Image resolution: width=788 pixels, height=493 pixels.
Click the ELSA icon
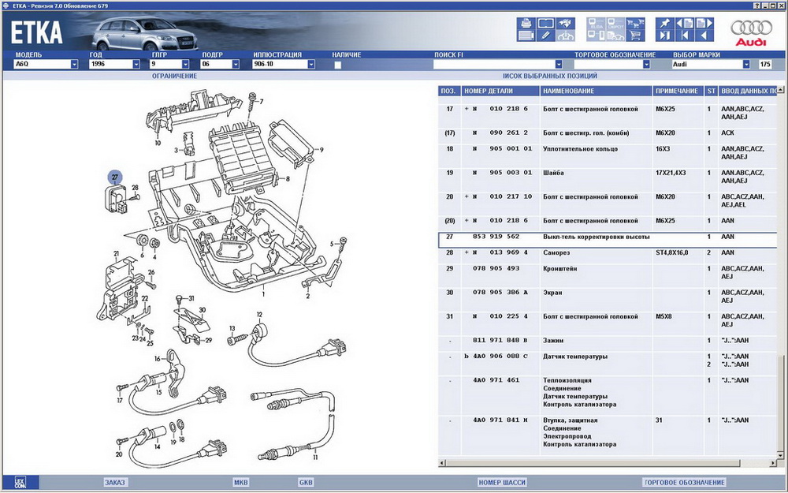(596, 23)
